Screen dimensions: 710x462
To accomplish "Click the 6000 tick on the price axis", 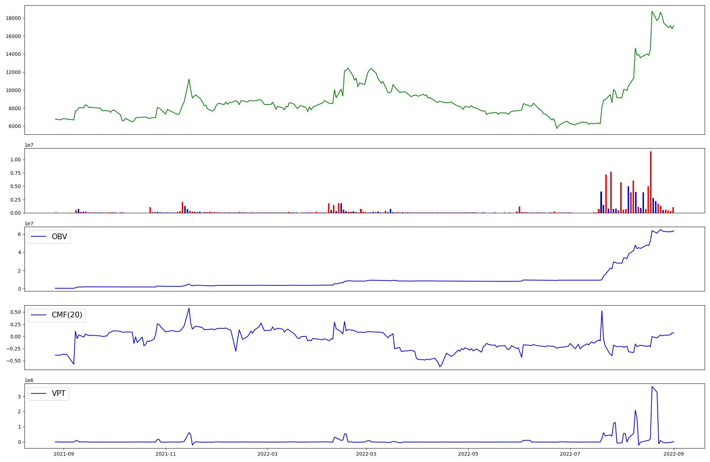I will click(15, 127).
